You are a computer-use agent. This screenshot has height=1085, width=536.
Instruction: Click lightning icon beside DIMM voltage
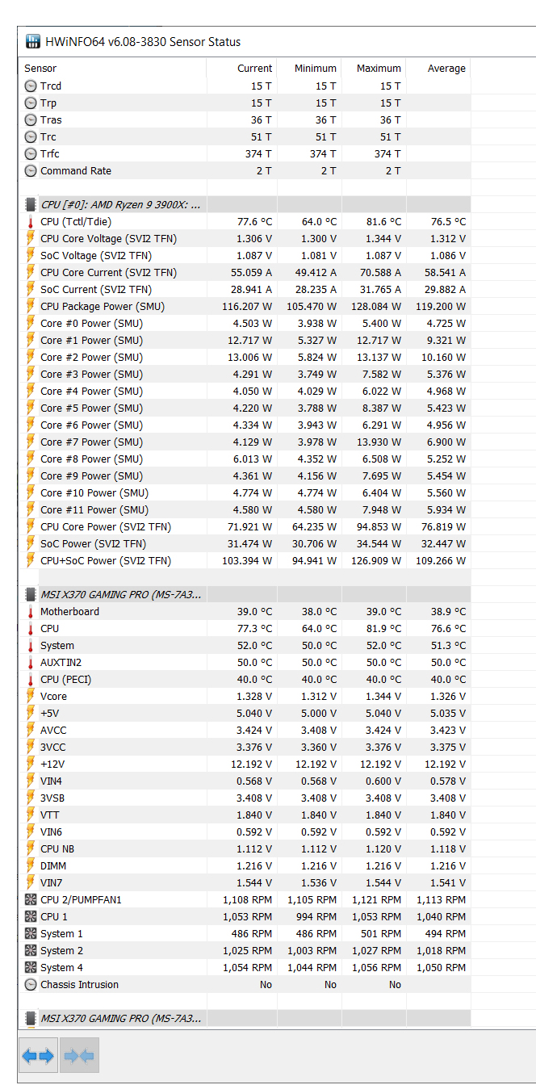[31, 865]
